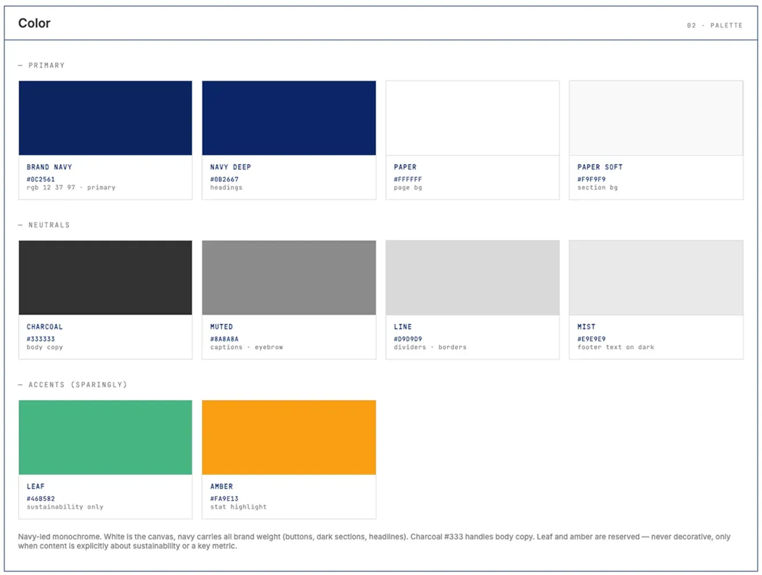Click 'rgb 12 37 97 · primary' text
The width and height of the screenshot is (762, 575).
point(71,187)
